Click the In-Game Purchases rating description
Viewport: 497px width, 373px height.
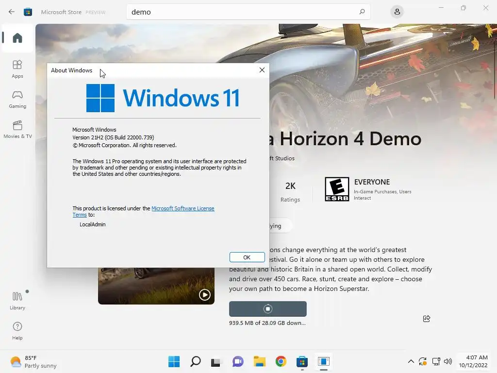[x=382, y=195]
